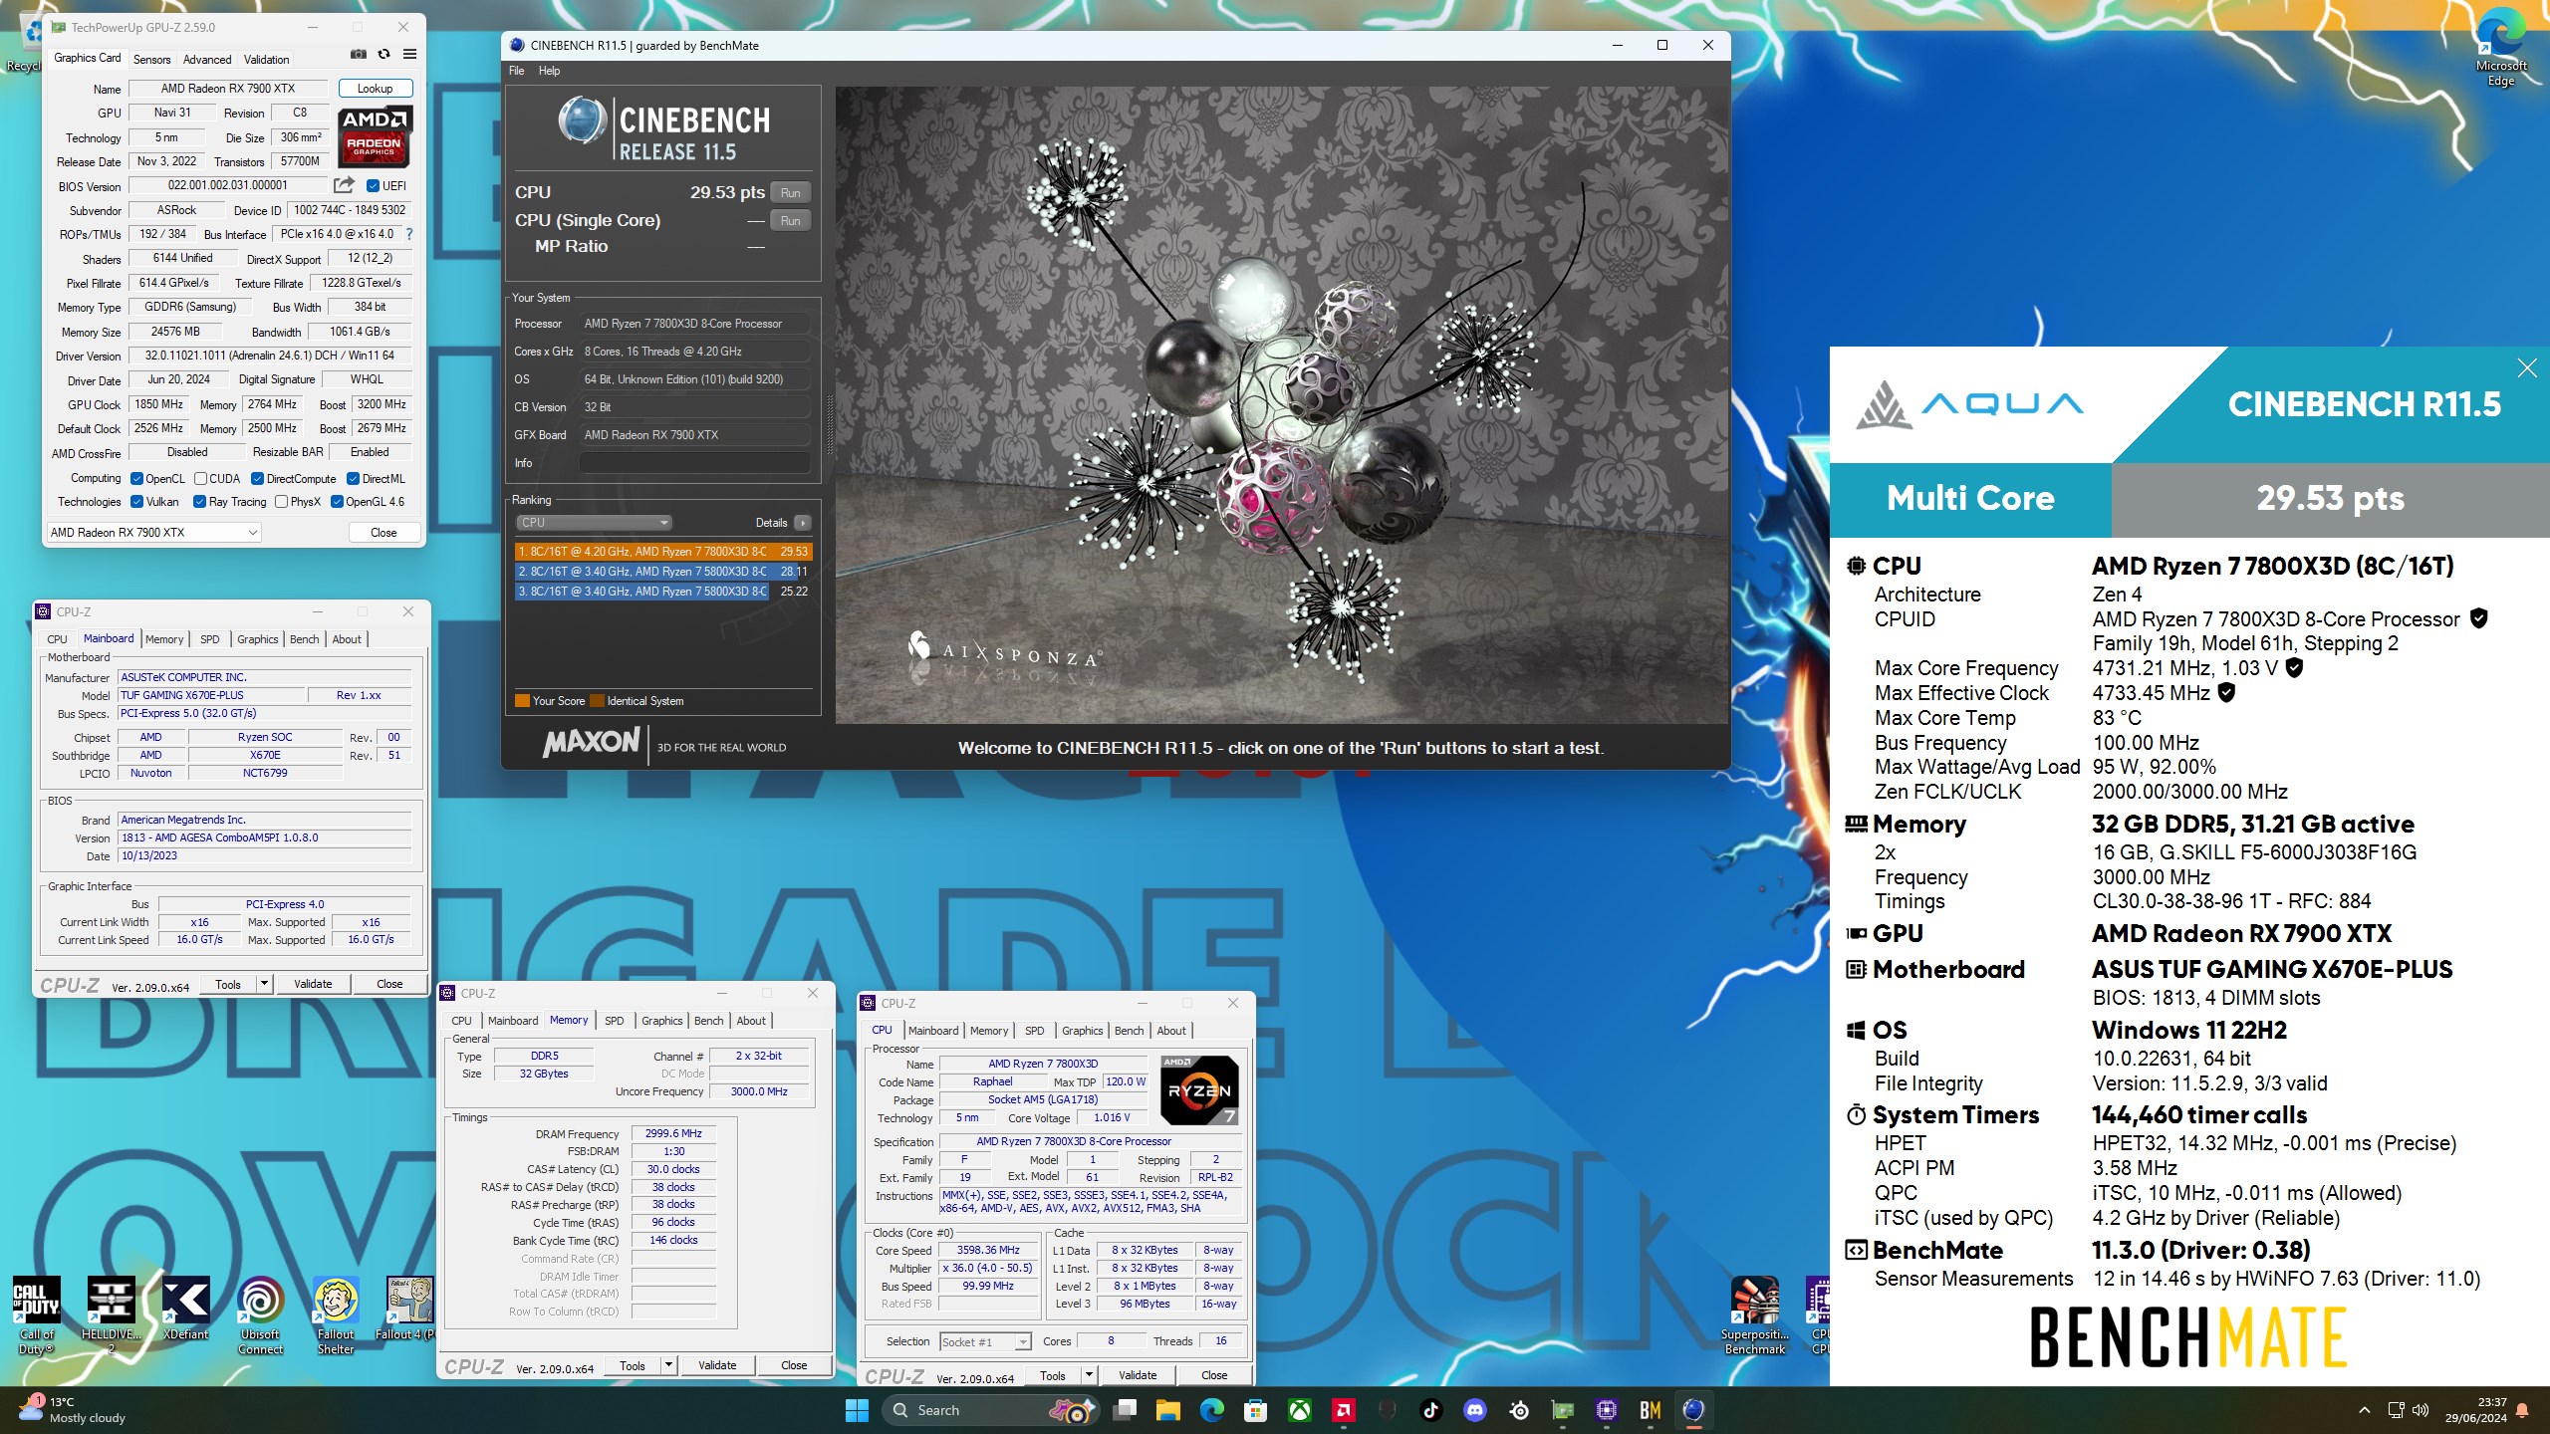Close the BenchMate result overlay with X

coord(2527,368)
